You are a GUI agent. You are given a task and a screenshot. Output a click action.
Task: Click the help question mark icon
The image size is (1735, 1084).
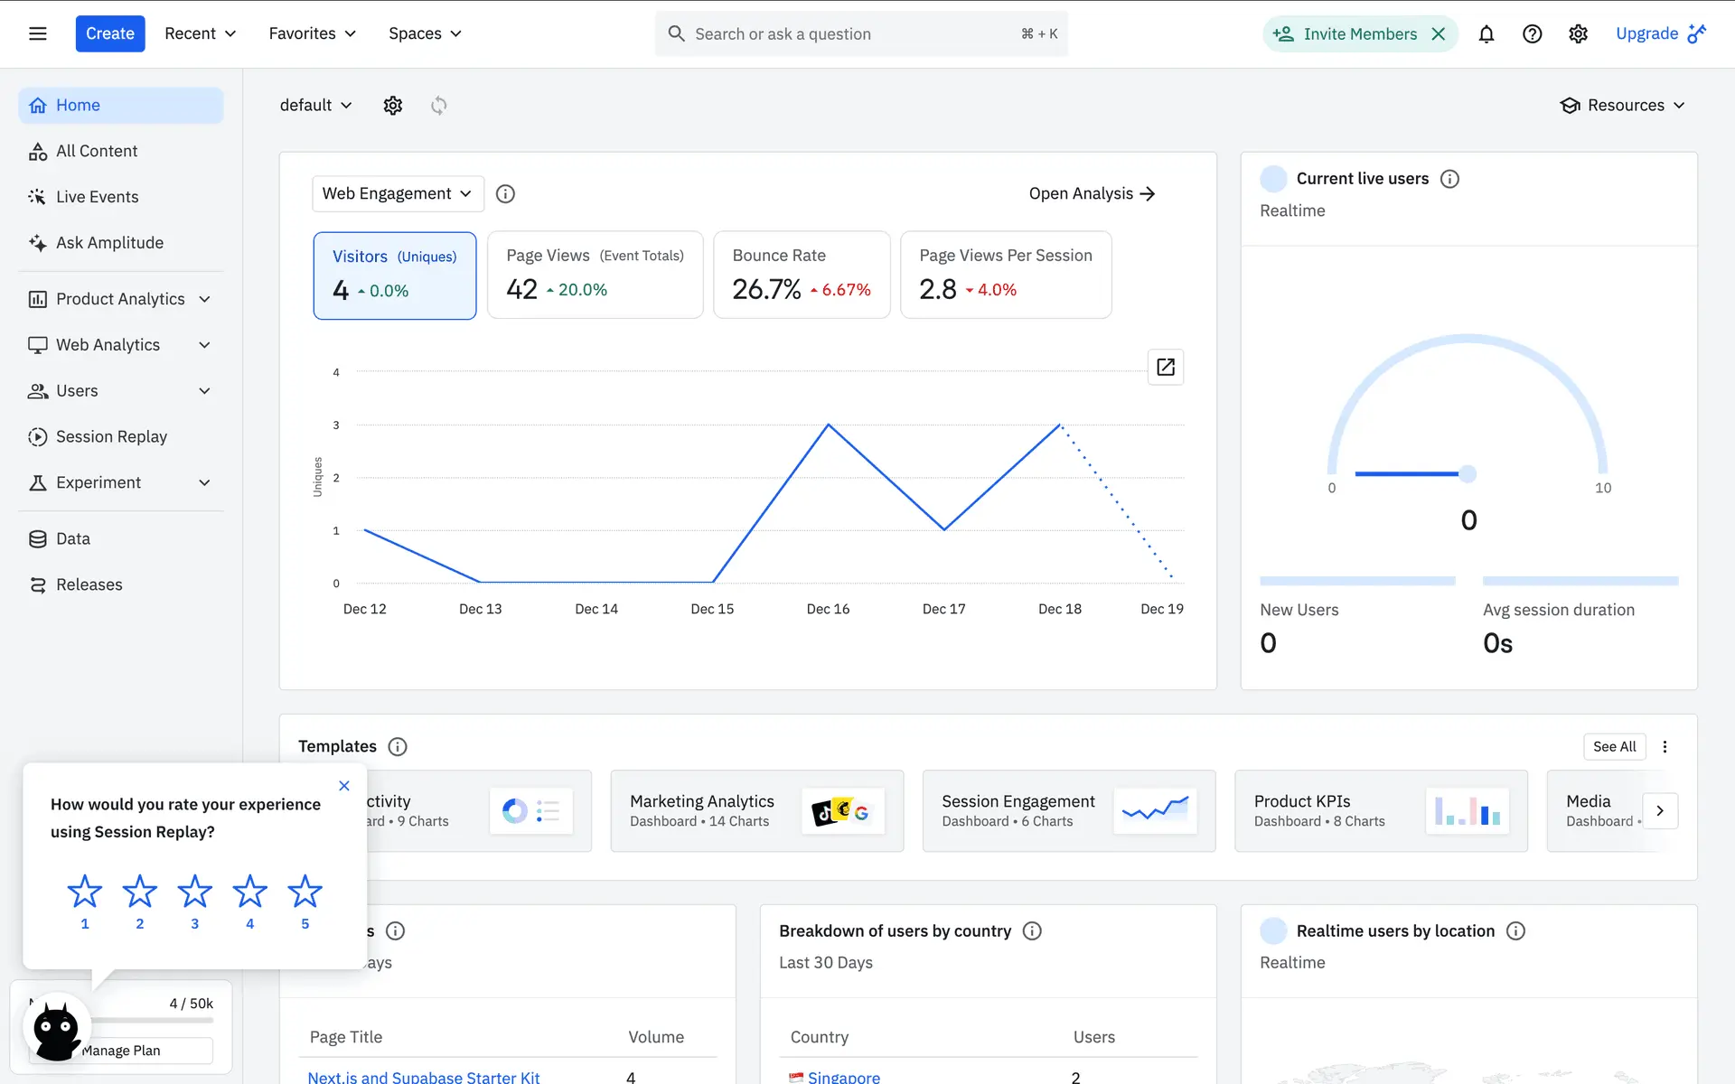(x=1532, y=34)
